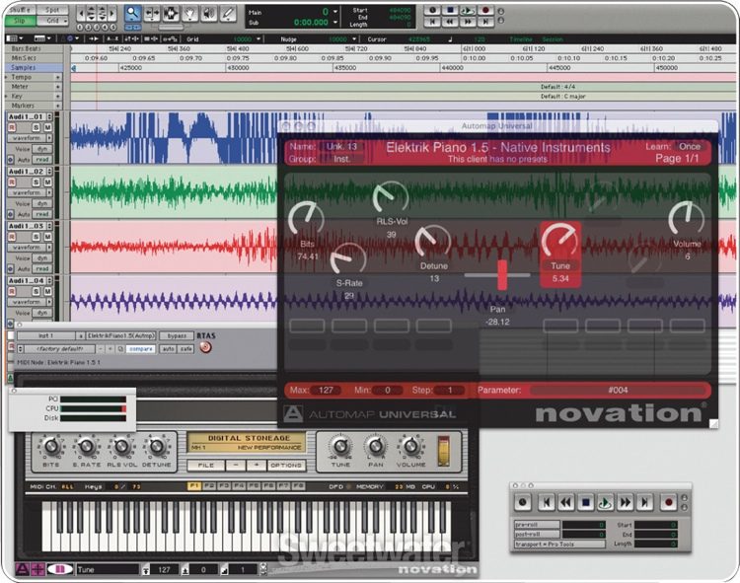Click the Tune knob in Automap Universal
The height and width of the screenshot is (583, 740).
coord(560,241)
